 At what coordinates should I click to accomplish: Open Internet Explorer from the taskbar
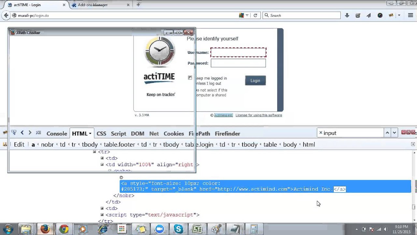coord(103,229)
